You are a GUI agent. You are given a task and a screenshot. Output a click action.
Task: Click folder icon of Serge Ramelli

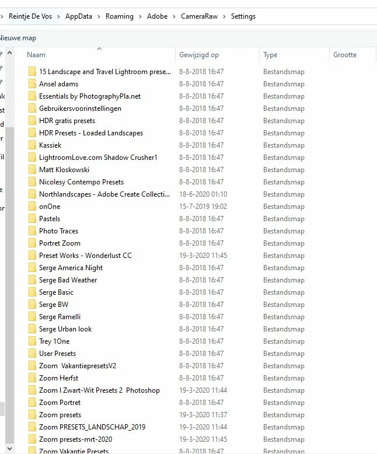pyautogui.click(x=32, y=317)
